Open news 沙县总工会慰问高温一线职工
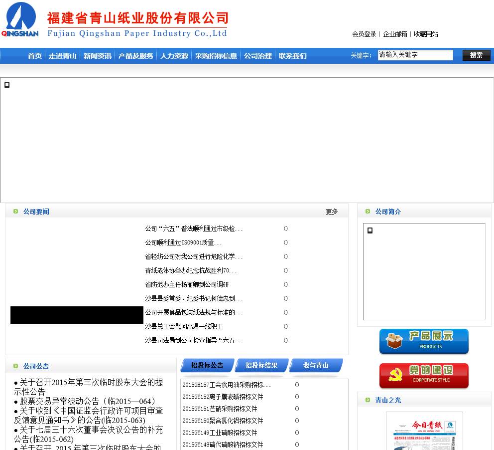The height and width of the screenshot is (450, 494). pyautogui.click(x=184, y=326)
